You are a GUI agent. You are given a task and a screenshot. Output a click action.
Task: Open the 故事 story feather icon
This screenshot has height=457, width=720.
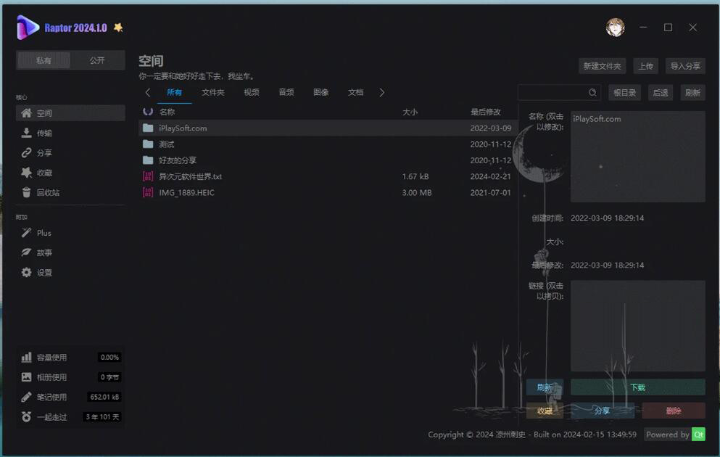tap(26, 252)
